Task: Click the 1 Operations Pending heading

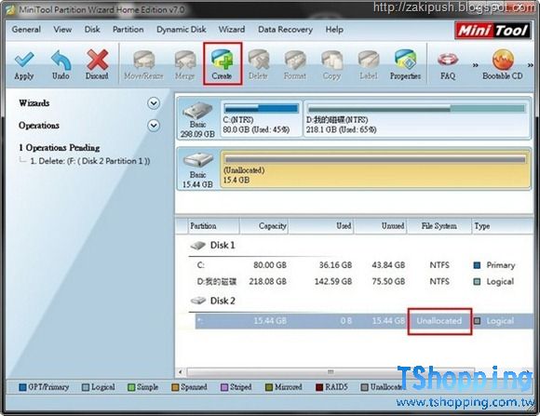Action: (x=60, y=148)
